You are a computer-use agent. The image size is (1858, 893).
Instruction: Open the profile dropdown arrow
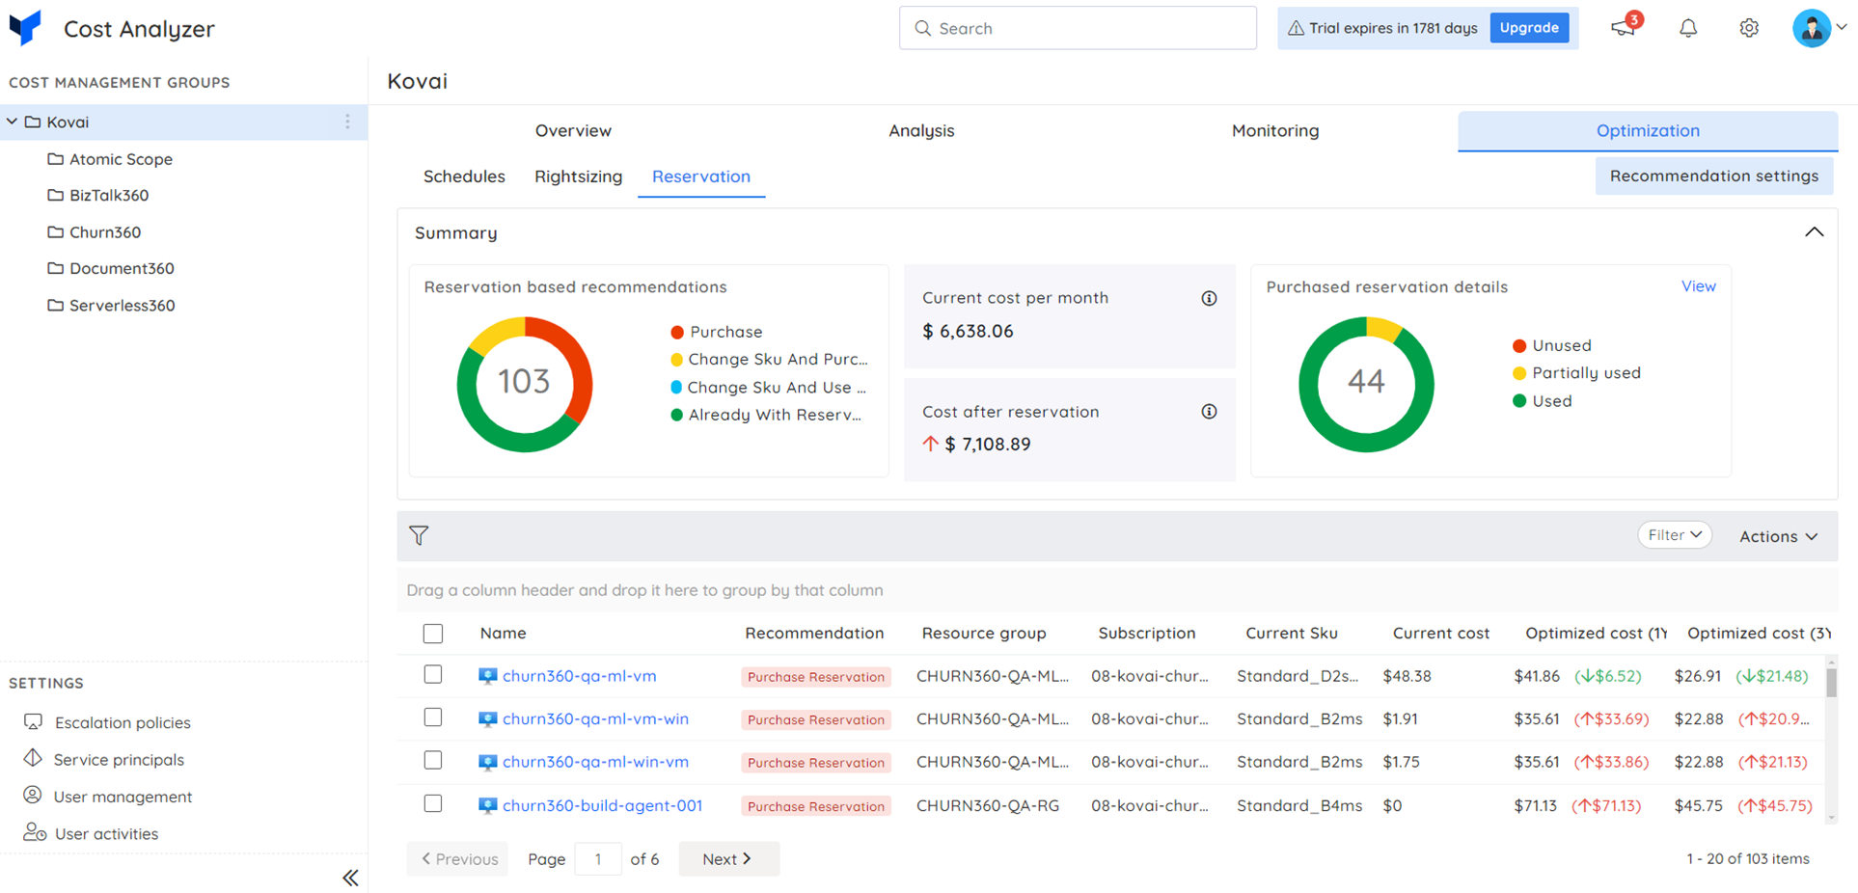(1842, 27)
